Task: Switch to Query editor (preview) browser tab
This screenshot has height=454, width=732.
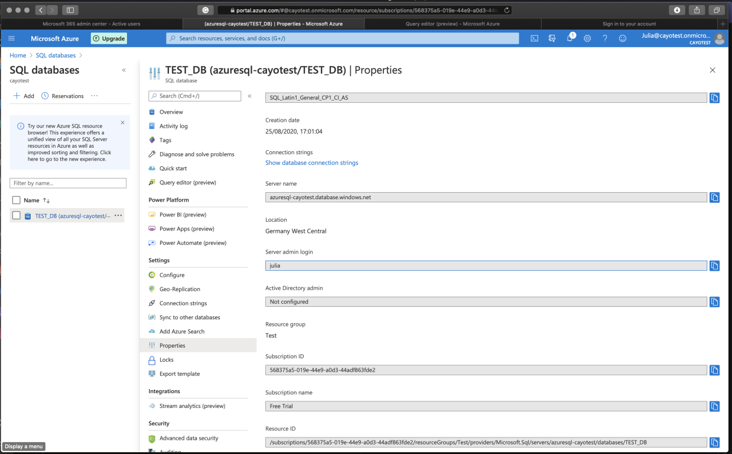Action: pos(453,24)
